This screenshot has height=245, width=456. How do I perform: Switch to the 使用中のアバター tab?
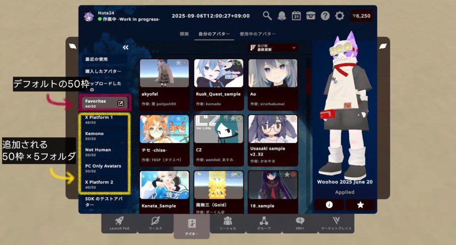click(258, 34)
